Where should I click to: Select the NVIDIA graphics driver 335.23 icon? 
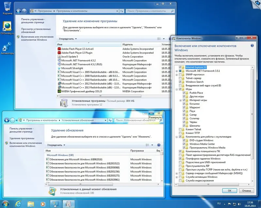pyautogui.click(x=59, y=91)
